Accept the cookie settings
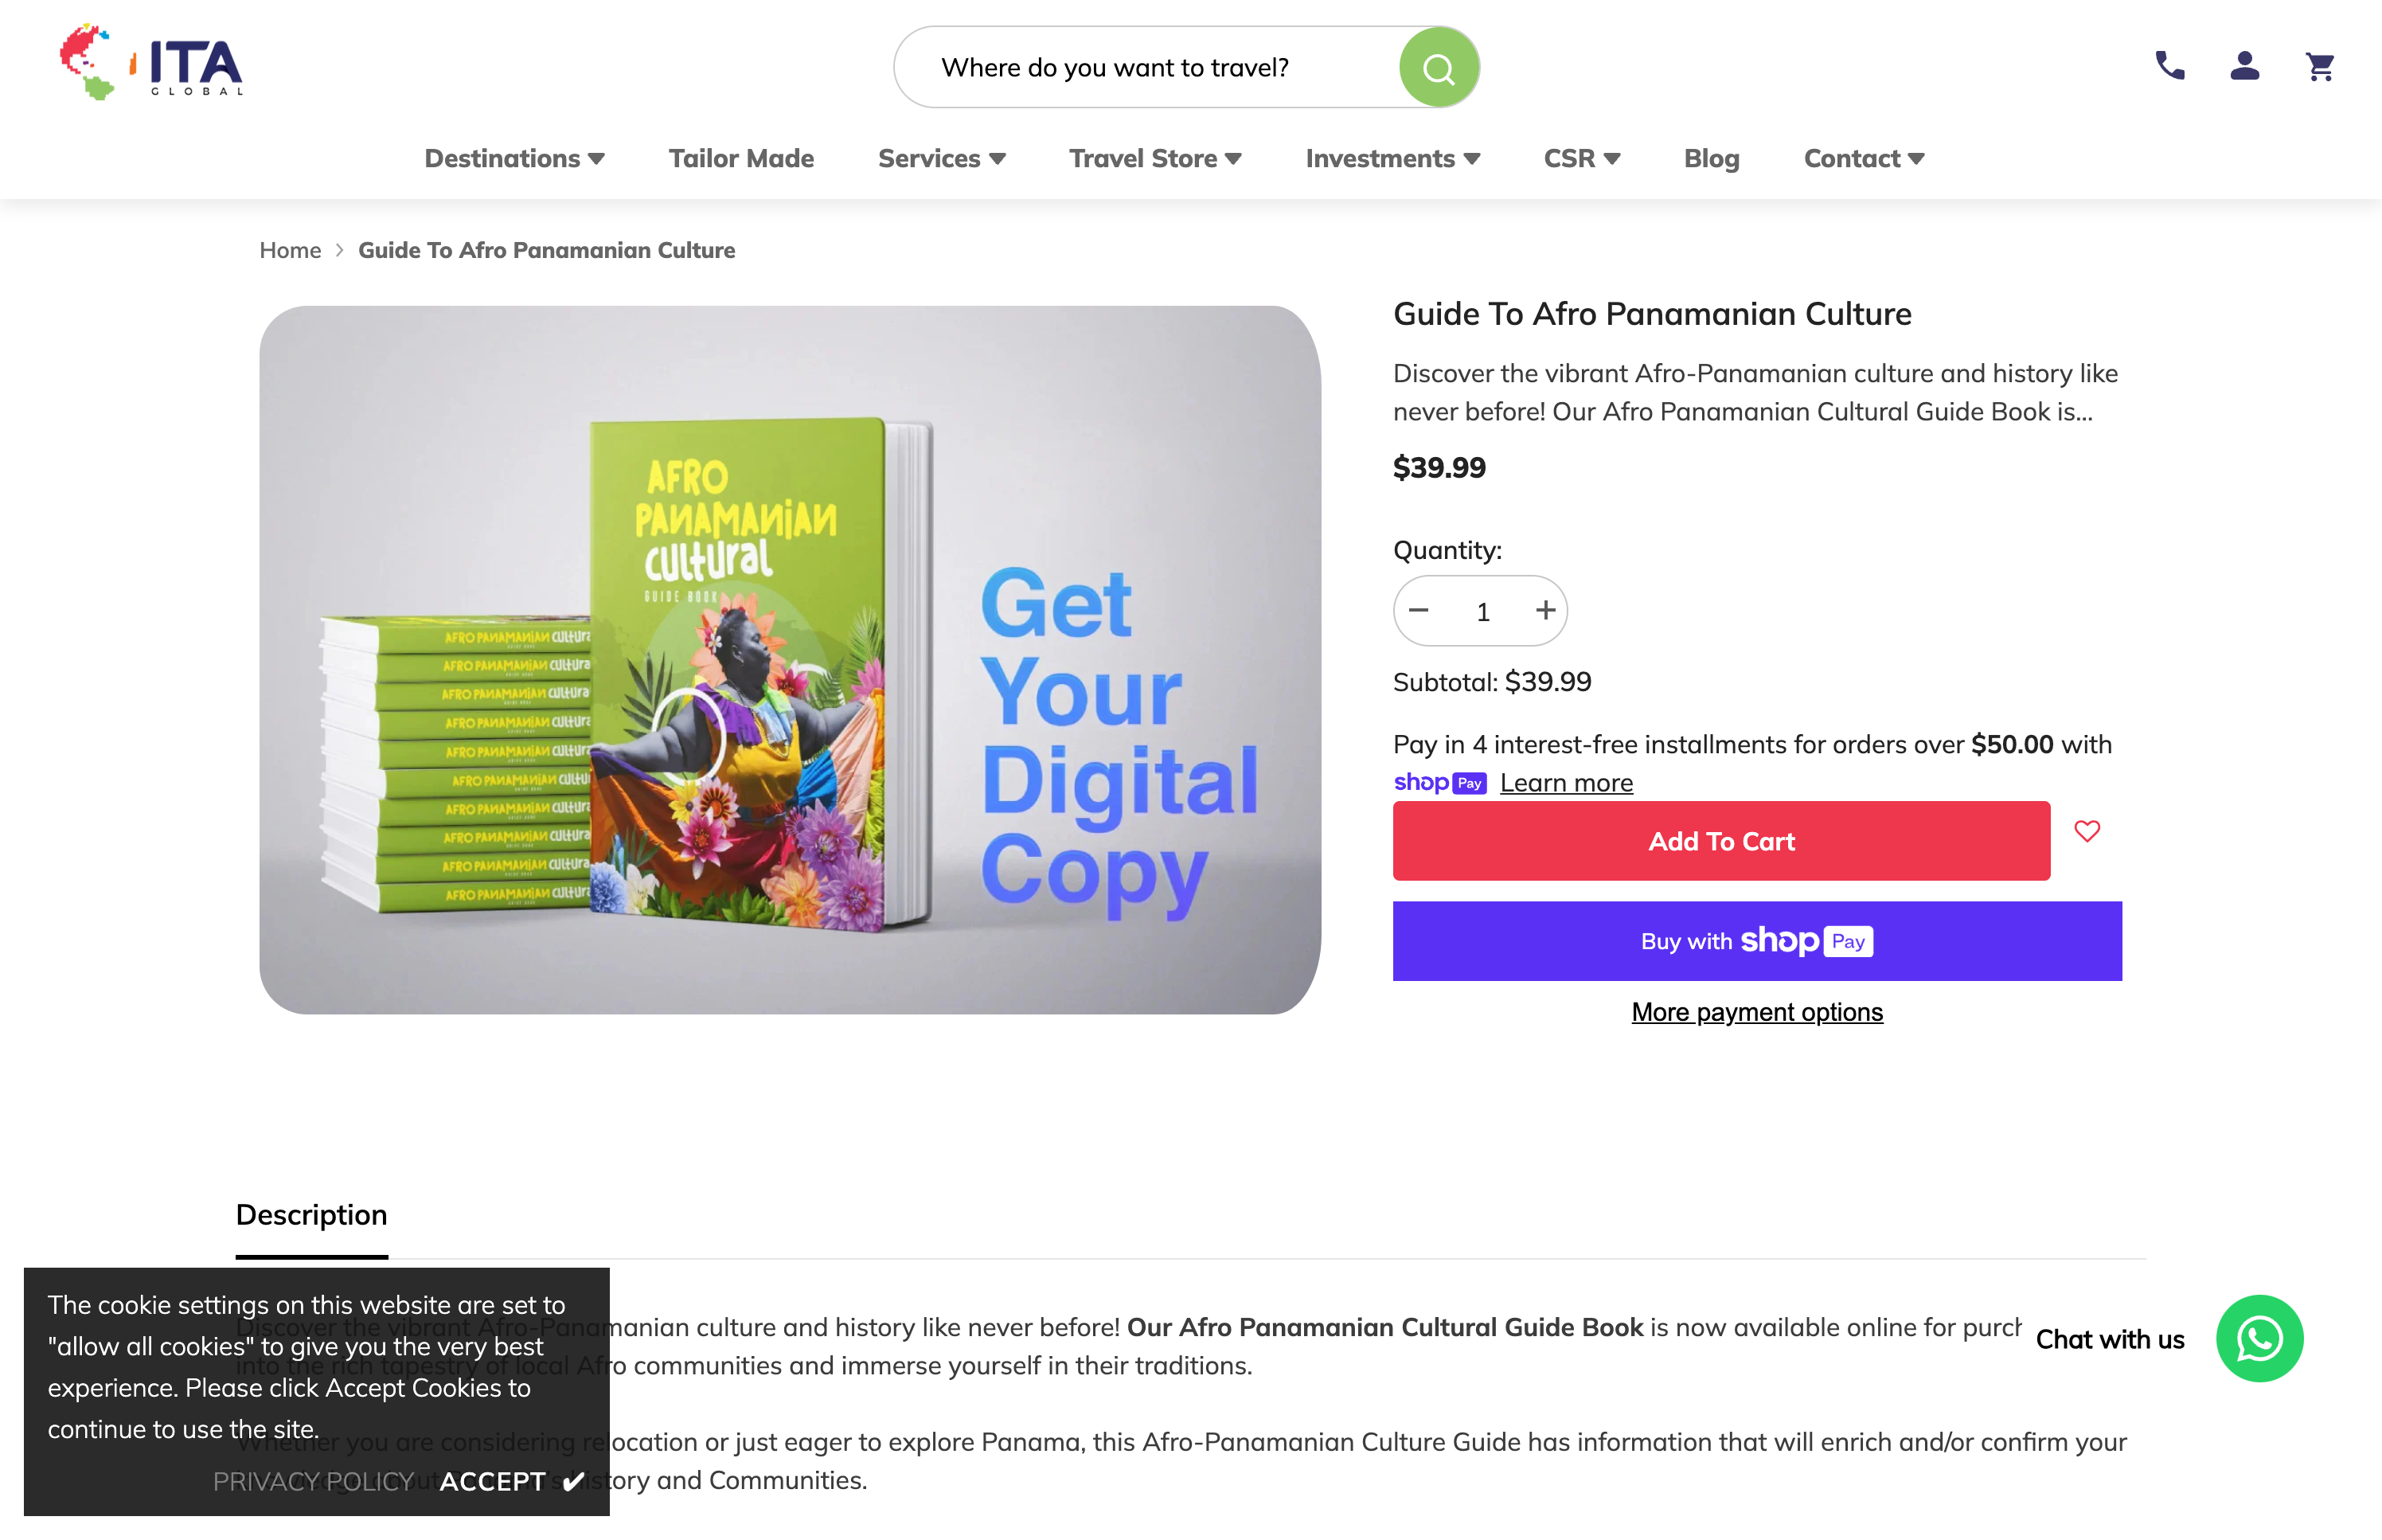The height and width of the screenshot is (1540, 2382). pos(511,1481)
